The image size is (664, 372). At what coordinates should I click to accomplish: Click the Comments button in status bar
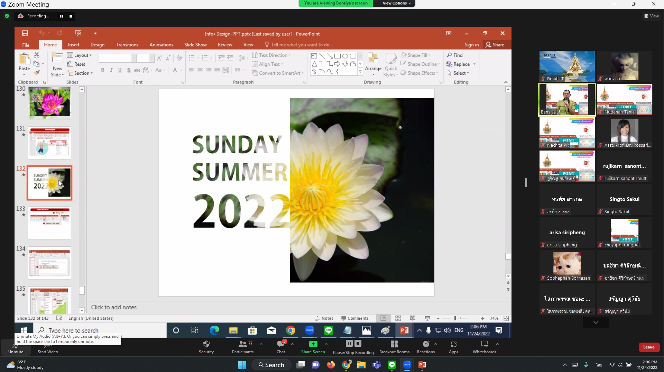355,318
